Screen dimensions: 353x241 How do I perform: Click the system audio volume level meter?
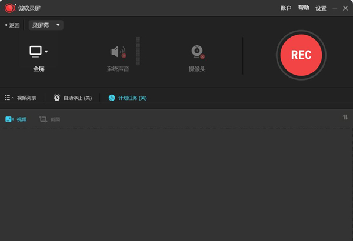tap(138, 51)
